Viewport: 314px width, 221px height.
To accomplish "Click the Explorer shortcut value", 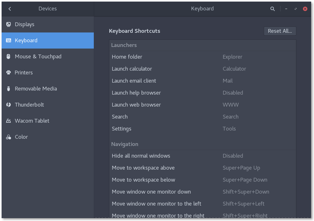I will click(232, 57).
